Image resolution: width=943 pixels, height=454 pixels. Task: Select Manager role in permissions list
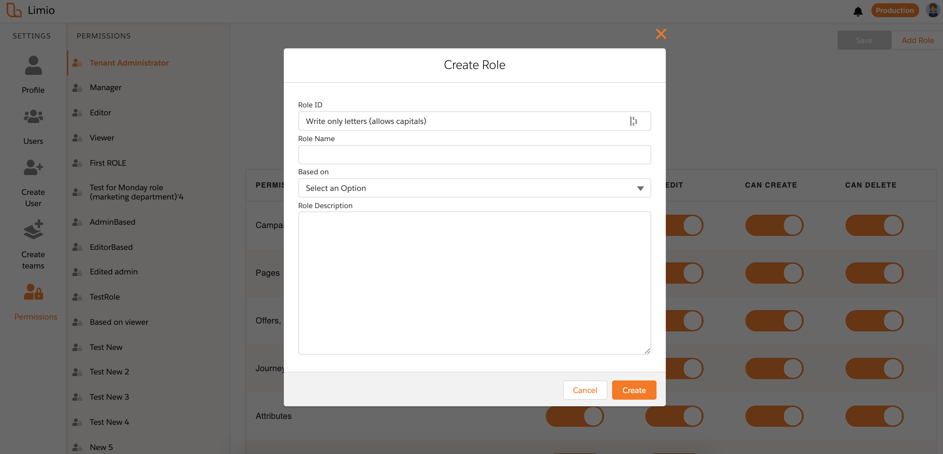click(x=105, y=87)
